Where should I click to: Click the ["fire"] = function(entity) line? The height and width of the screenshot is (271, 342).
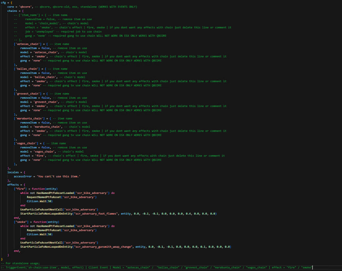pyautogui.click(x=36, y=189)
